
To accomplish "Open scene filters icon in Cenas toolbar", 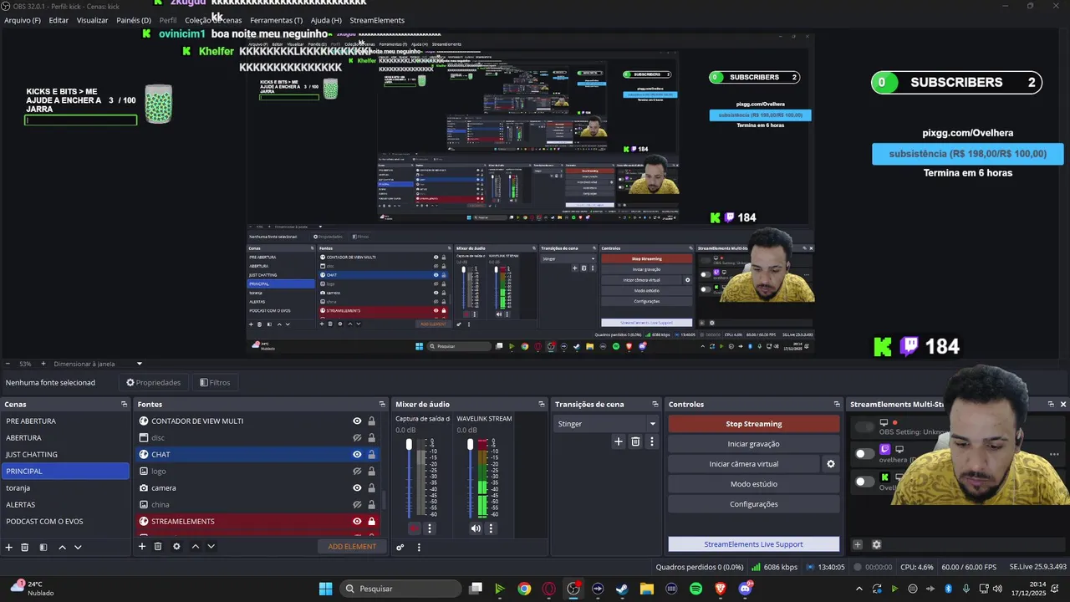I will [x=43, y=547].
